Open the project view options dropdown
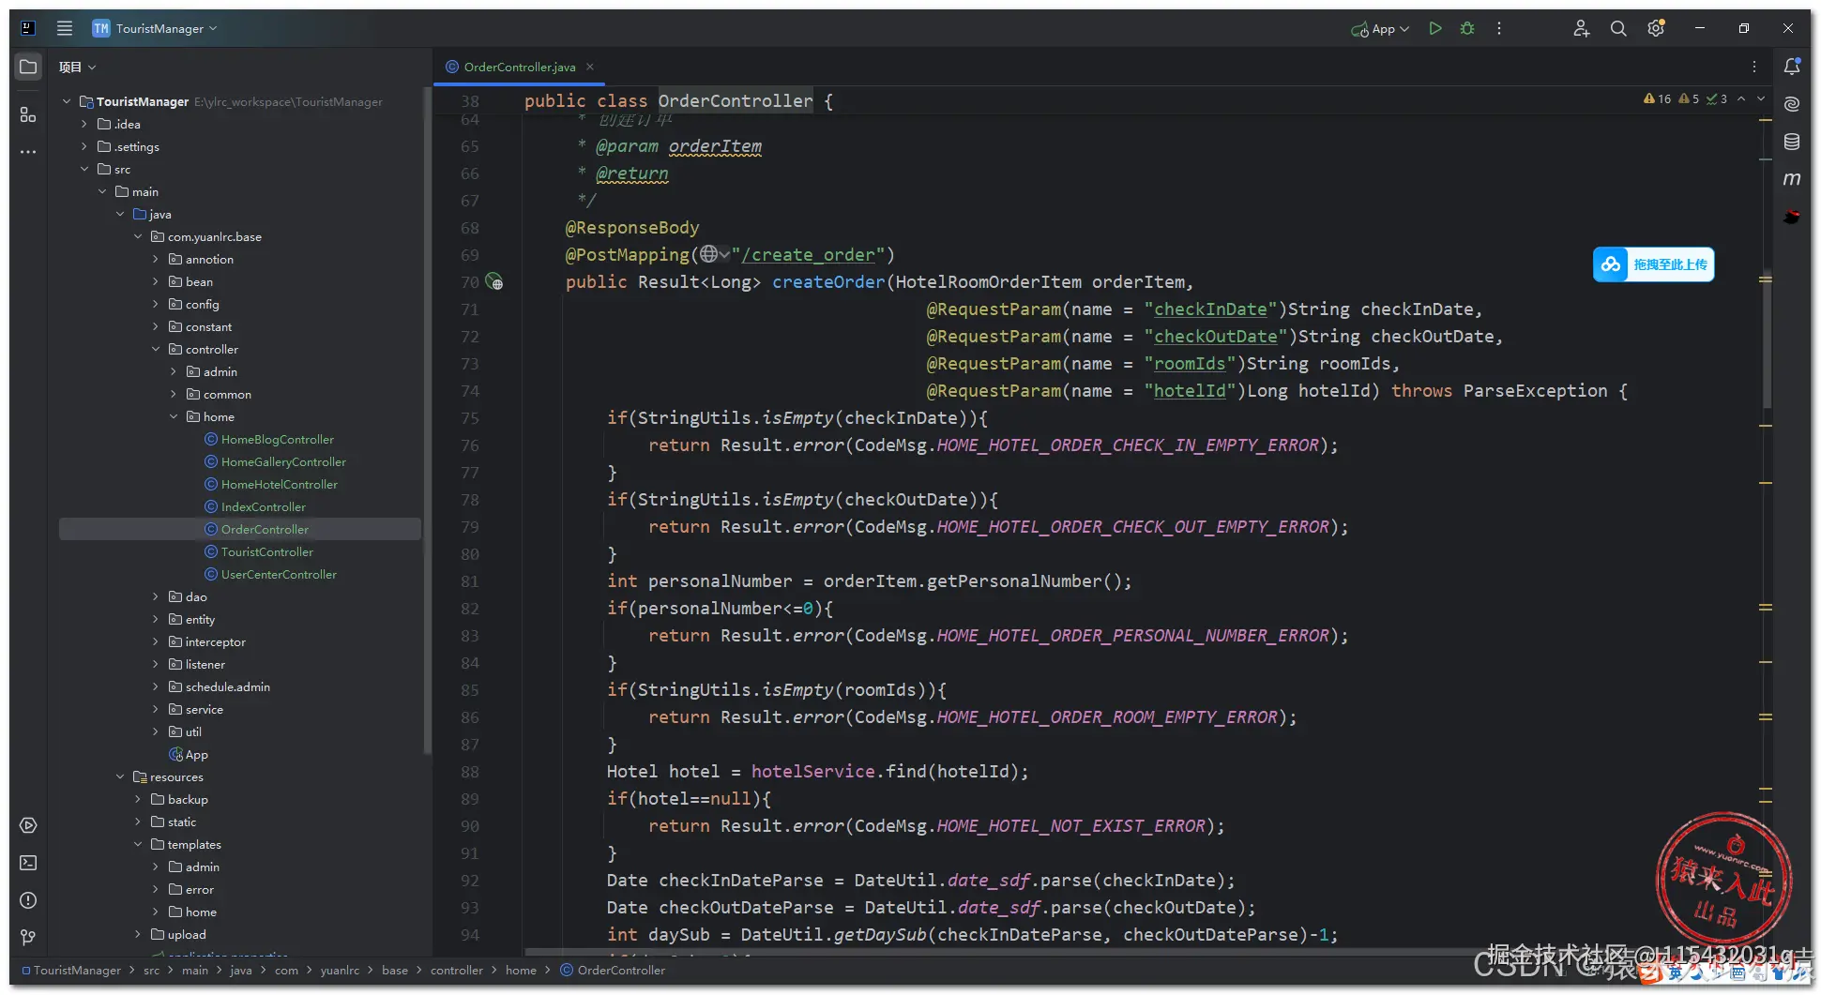1821x995 pixels. (x=78, y=68)
